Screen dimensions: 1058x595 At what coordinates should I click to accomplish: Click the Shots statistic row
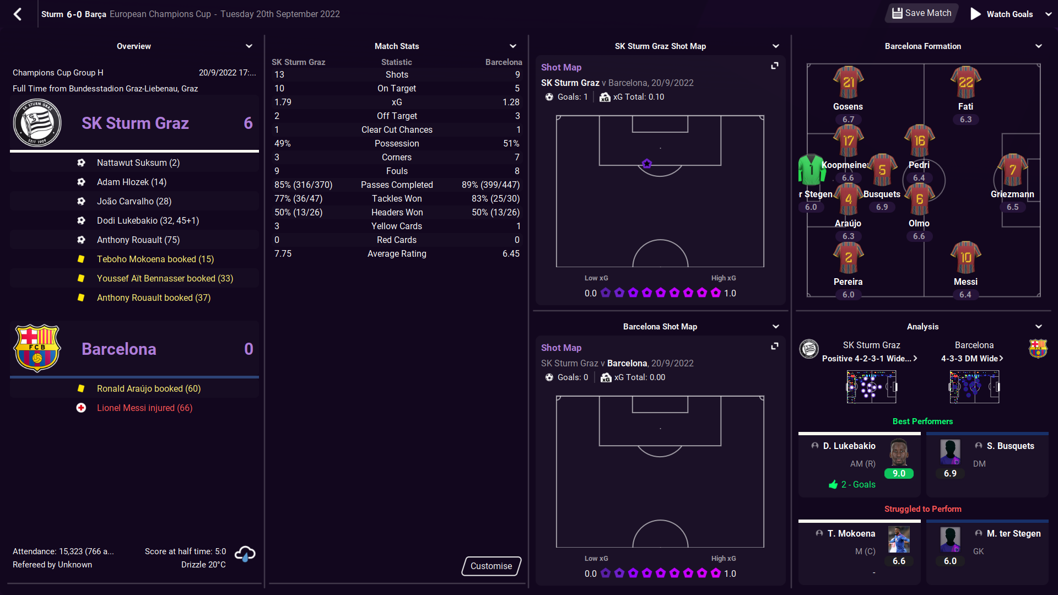(x=397, y=74)
